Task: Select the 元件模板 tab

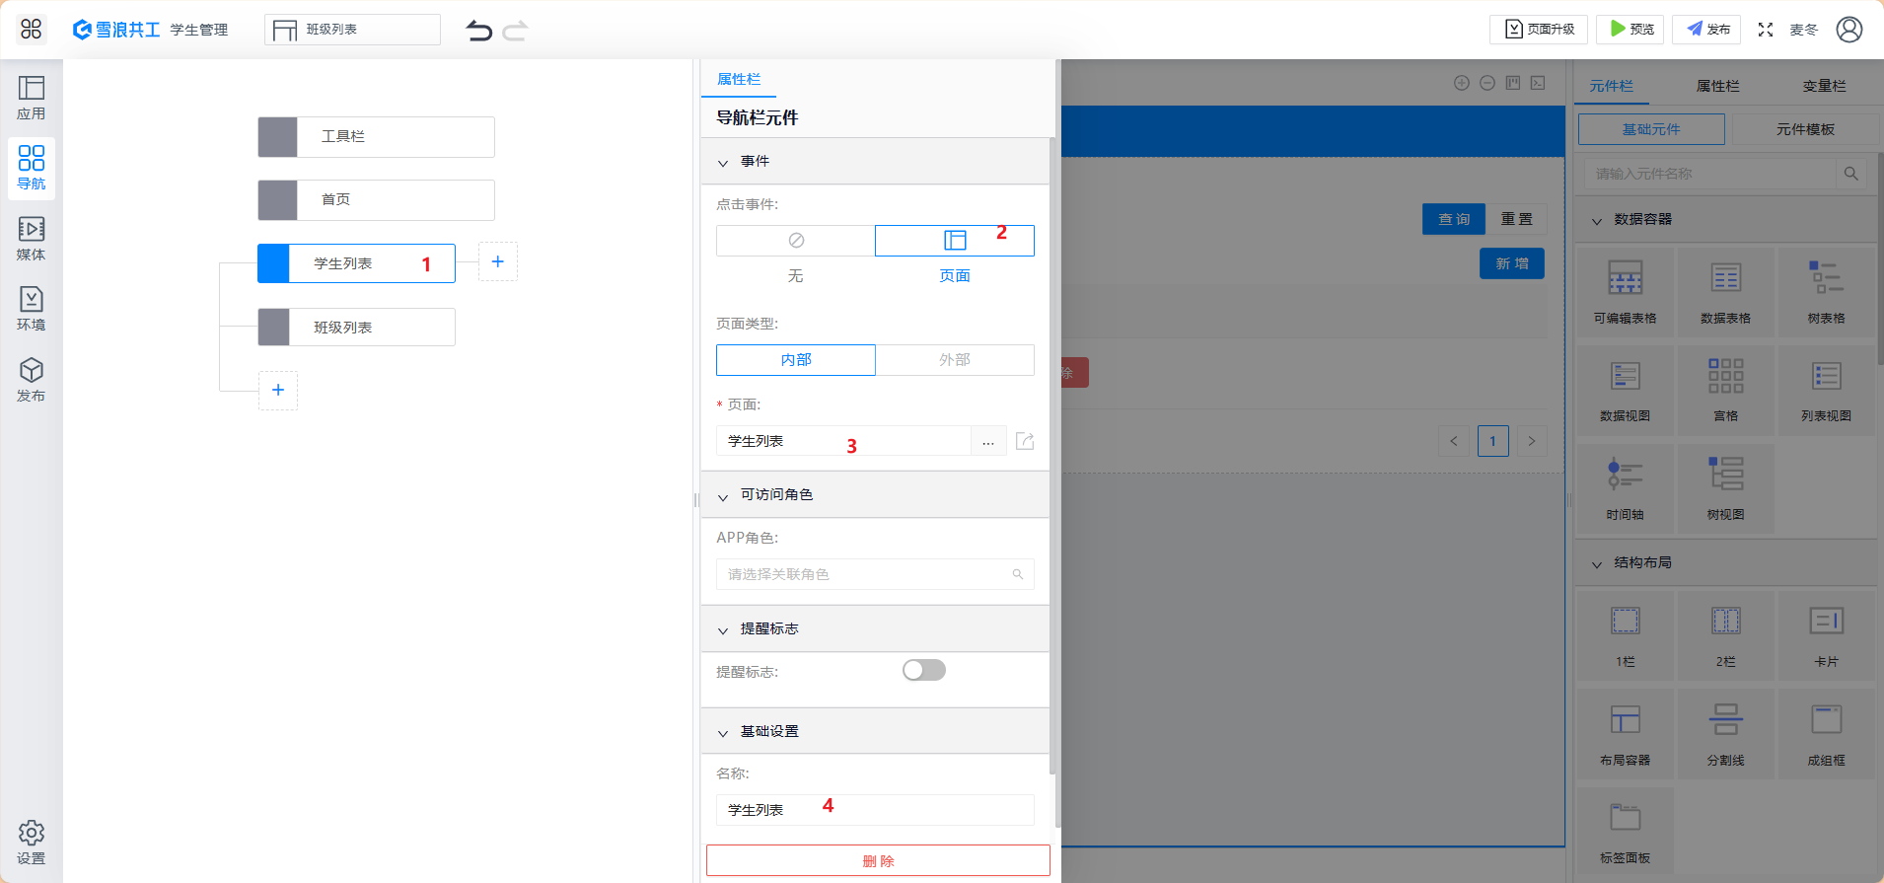Action: click(1805, 129)
